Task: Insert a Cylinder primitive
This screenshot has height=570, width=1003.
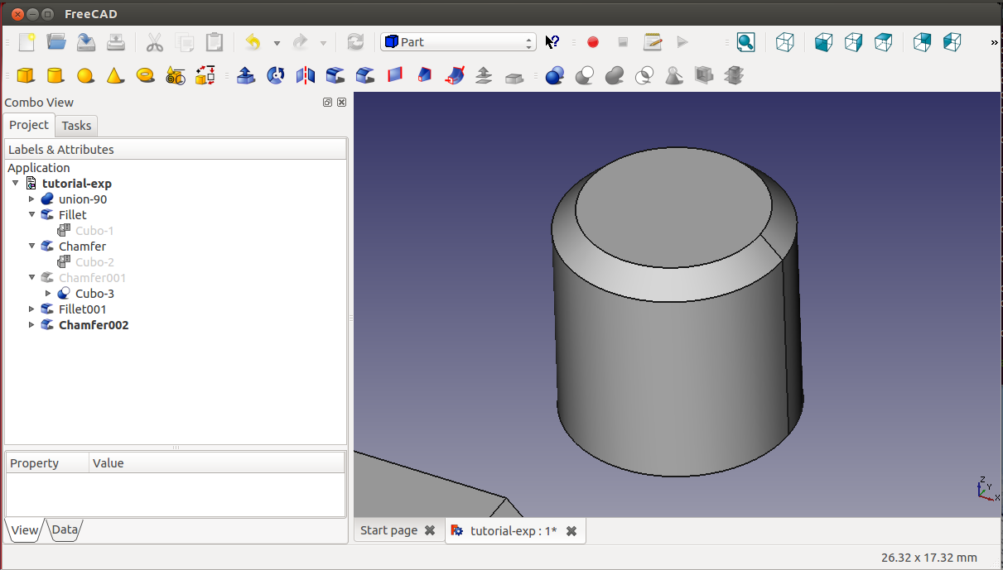Action: (55, 76)
